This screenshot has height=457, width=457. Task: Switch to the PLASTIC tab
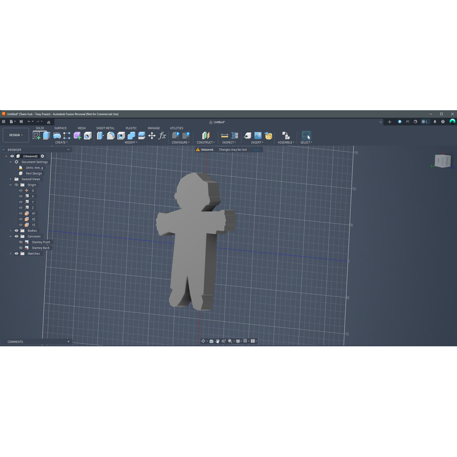coord(131,128)
